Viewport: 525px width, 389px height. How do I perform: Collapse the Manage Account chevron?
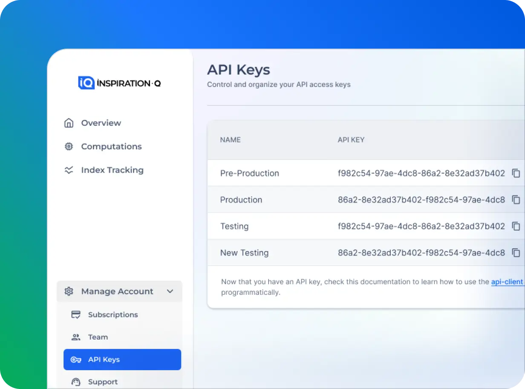pyautogui.click(x=170, y=291)
